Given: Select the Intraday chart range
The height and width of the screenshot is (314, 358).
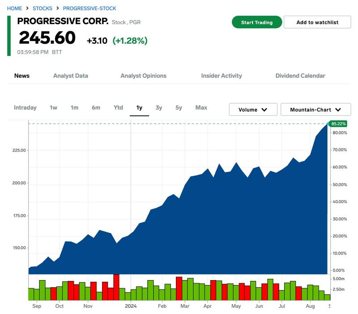Looking at the screenshot, I should click(x=25, y=108).
